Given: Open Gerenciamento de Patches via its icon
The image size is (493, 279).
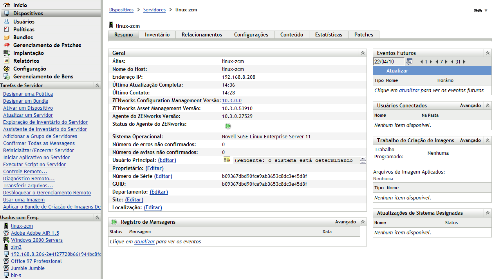Looking at the screenshot, I should (x=7, y=45).
